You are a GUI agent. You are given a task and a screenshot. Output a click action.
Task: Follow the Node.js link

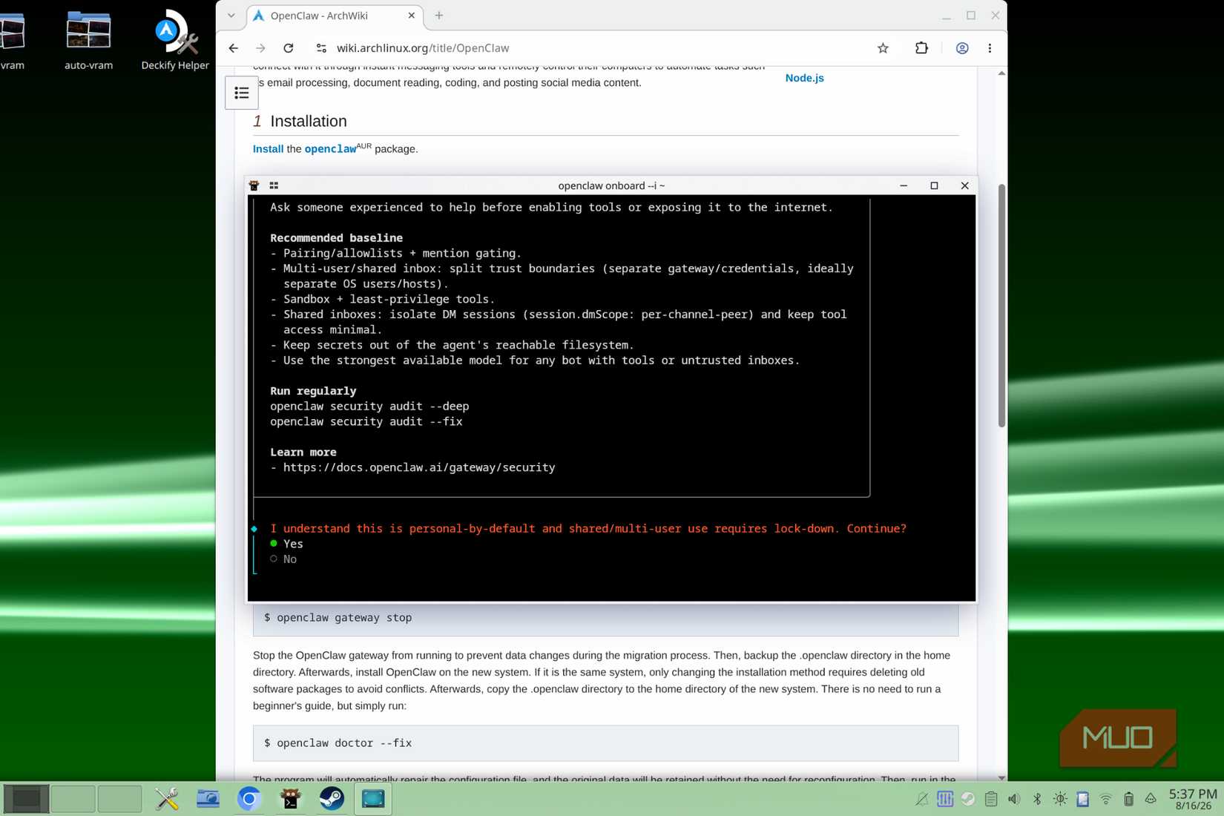point(805,78)
